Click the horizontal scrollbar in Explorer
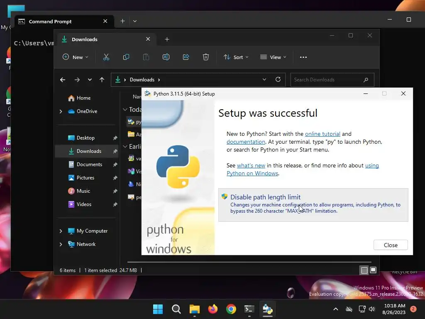This screenshot has height=319, width=425. [x=249, y=262]
